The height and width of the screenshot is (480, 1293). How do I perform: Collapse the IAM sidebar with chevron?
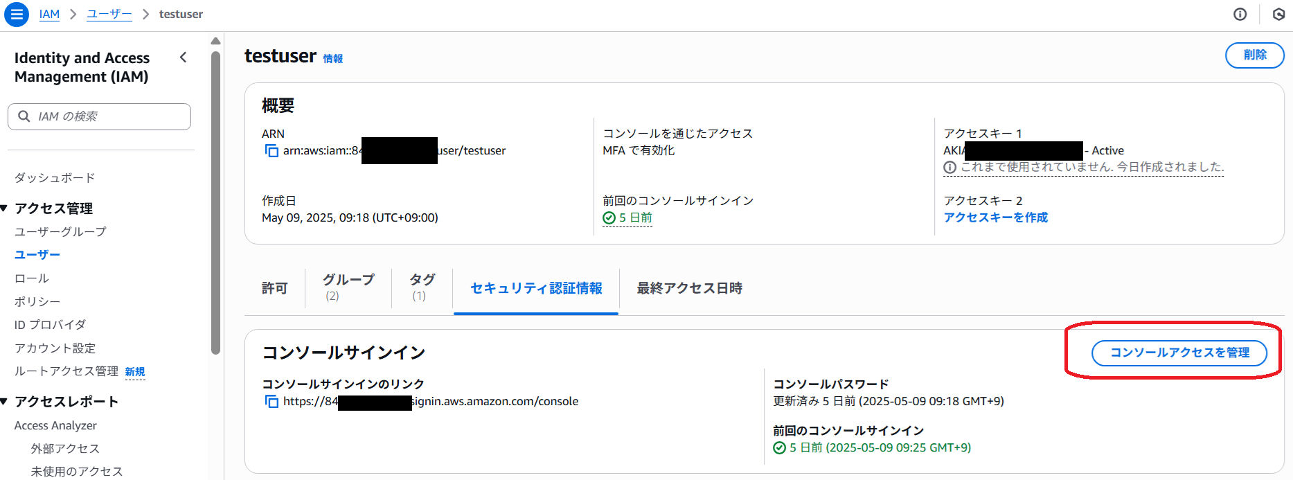[183, 57]
